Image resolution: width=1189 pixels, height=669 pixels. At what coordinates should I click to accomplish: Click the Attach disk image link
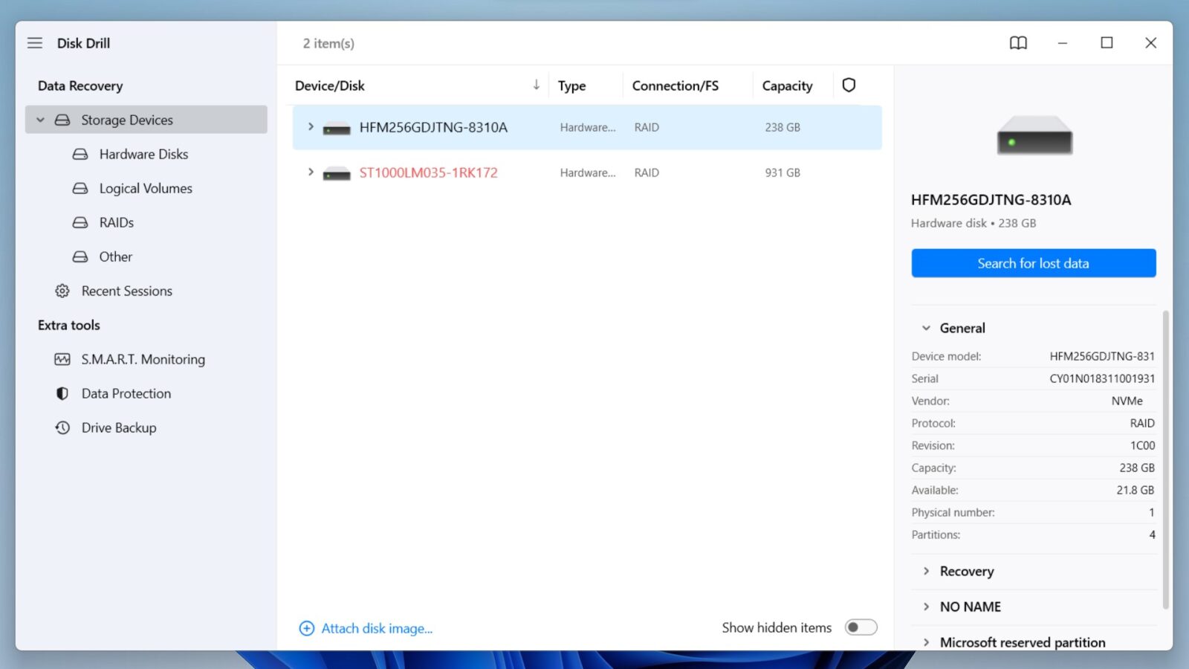point(376,628)
